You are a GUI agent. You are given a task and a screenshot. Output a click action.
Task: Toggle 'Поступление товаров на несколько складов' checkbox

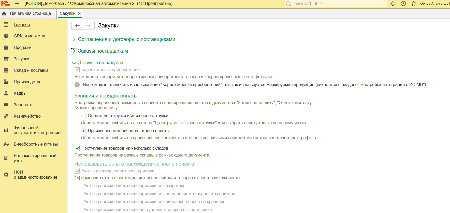pyautogui.click(x=77, y=148)
